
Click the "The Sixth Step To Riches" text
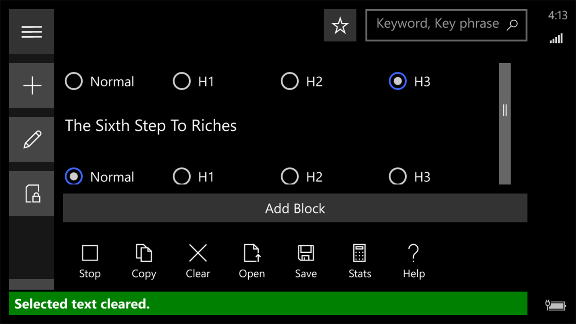pos(151,126)
